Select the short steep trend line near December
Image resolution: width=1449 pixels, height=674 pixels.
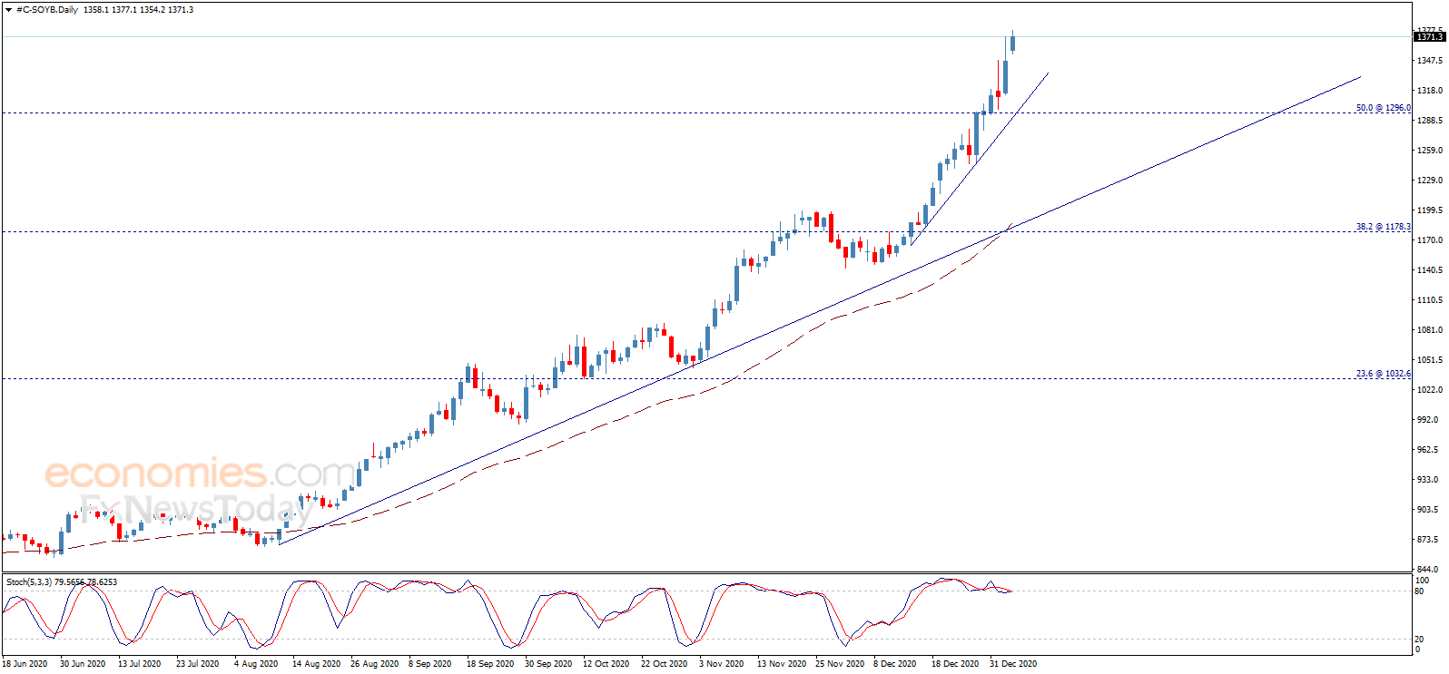coord(979,159)
